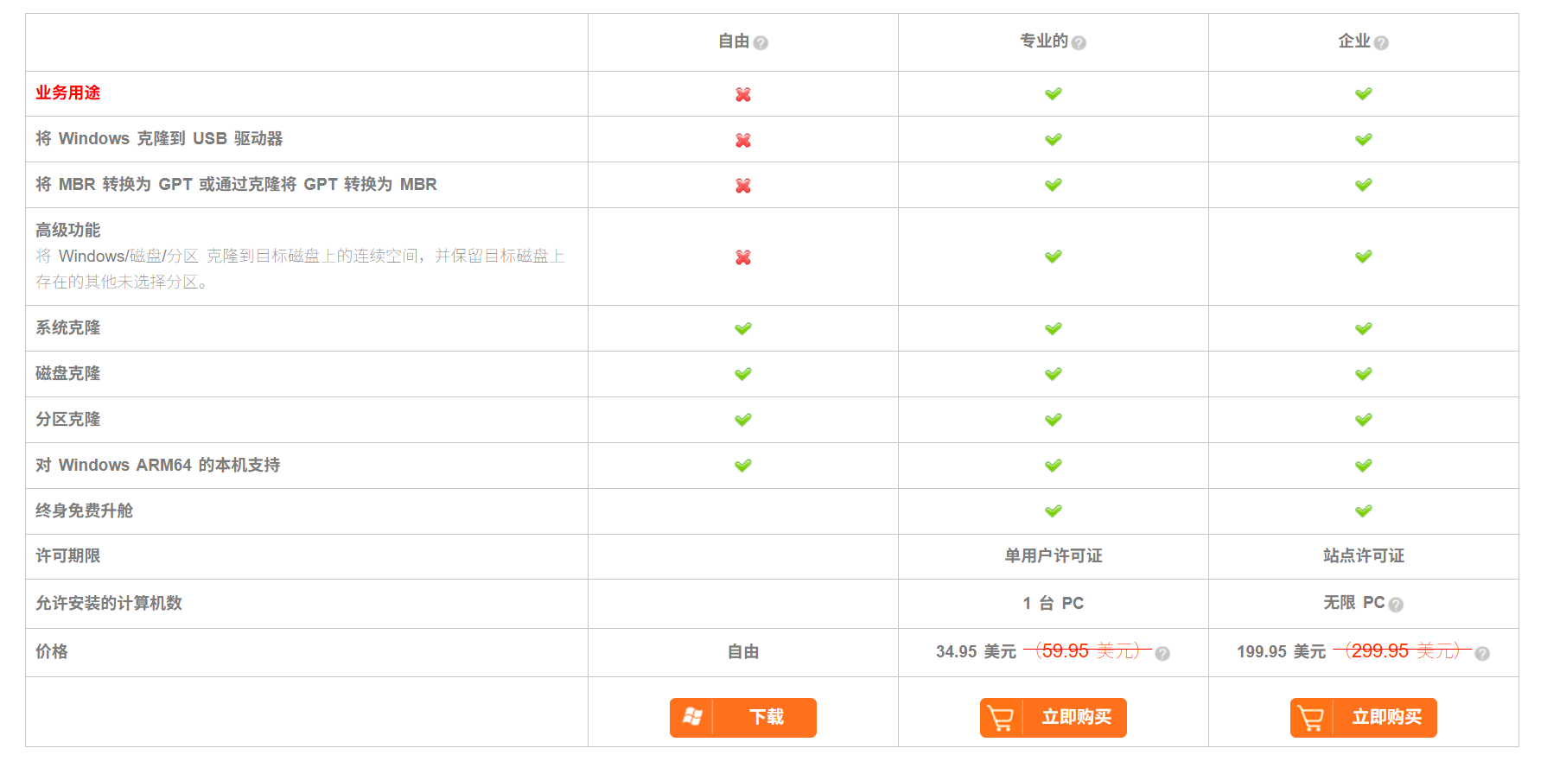Click the 34.95 美元 price

976,651
